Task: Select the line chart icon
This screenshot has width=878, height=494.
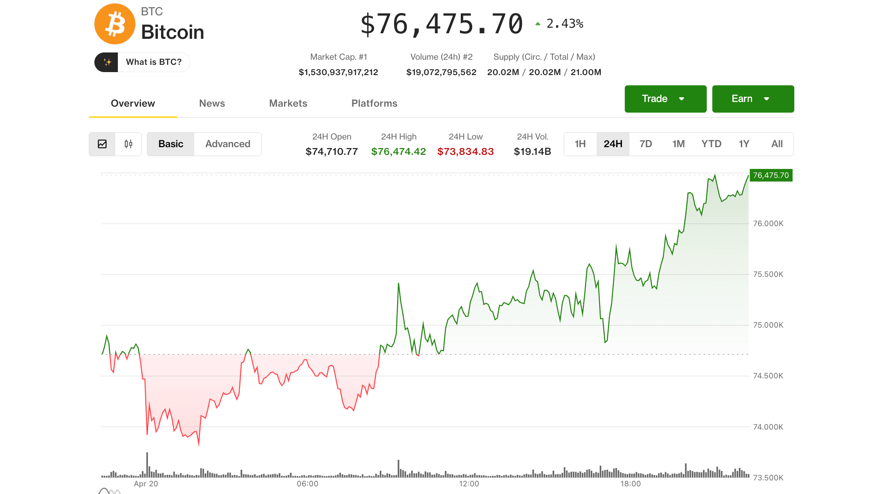Action: tap(102, 144)
